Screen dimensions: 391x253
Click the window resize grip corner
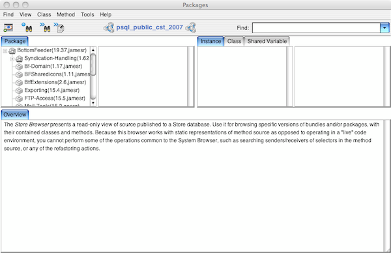coord(388,250)
